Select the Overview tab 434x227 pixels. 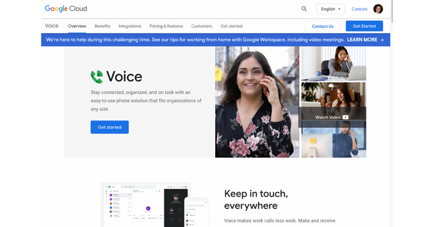point(77,26)
